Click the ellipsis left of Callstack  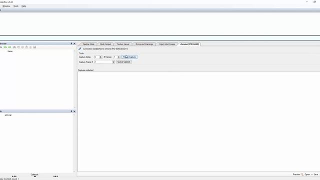pyautogui.click(x=14, y=176)
